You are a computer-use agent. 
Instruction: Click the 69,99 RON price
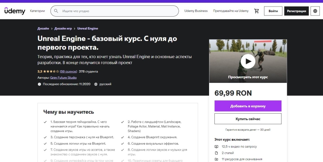[233, 93]
